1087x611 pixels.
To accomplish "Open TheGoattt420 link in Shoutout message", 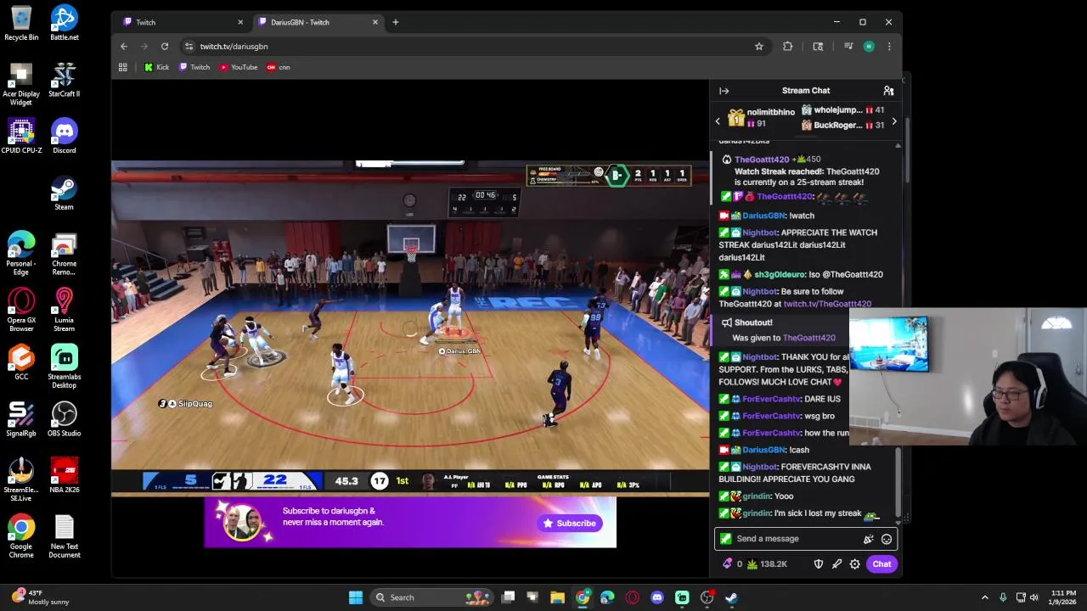I will (809, 338).
